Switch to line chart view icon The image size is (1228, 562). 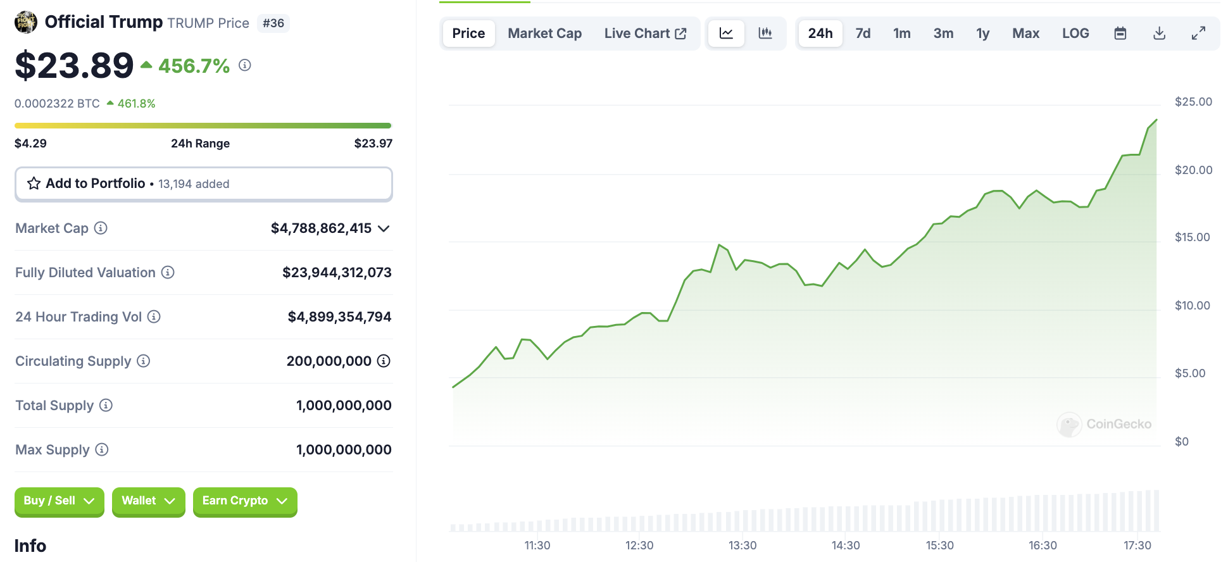(726, 34)
